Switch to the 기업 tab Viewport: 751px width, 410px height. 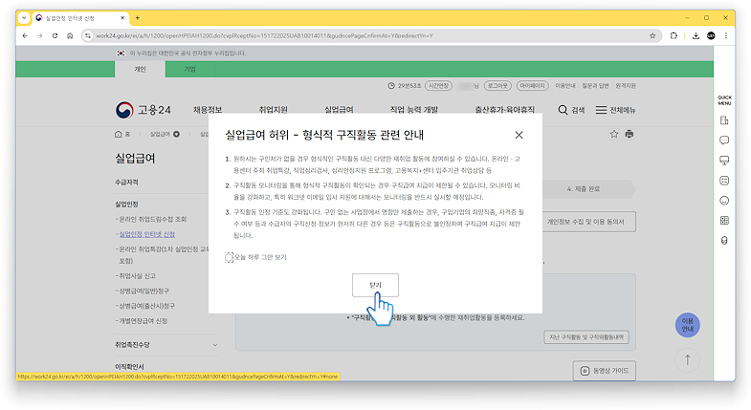tap(190, 70)
